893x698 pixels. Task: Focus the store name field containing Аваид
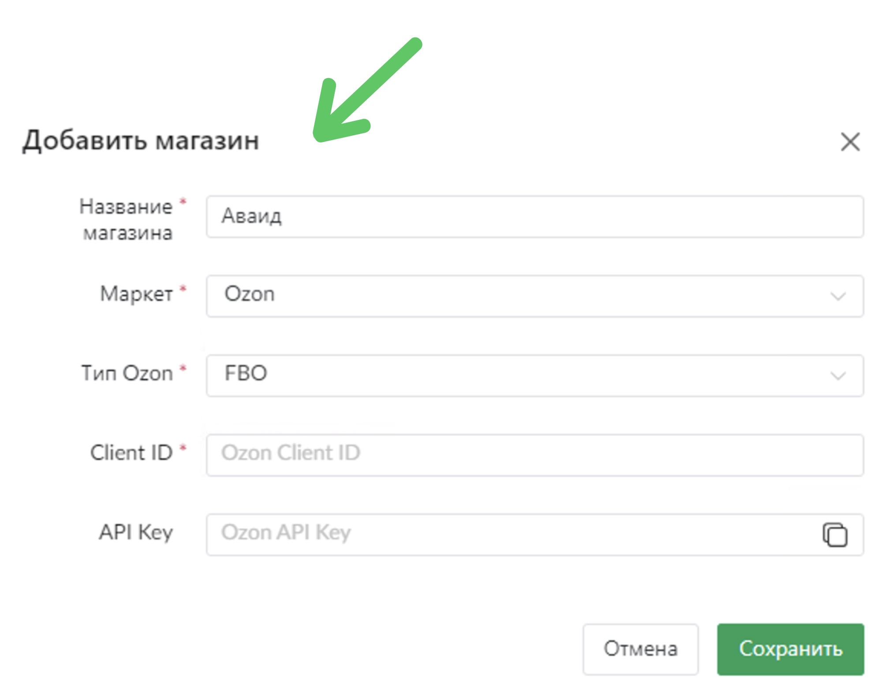(x=534, y=216)
